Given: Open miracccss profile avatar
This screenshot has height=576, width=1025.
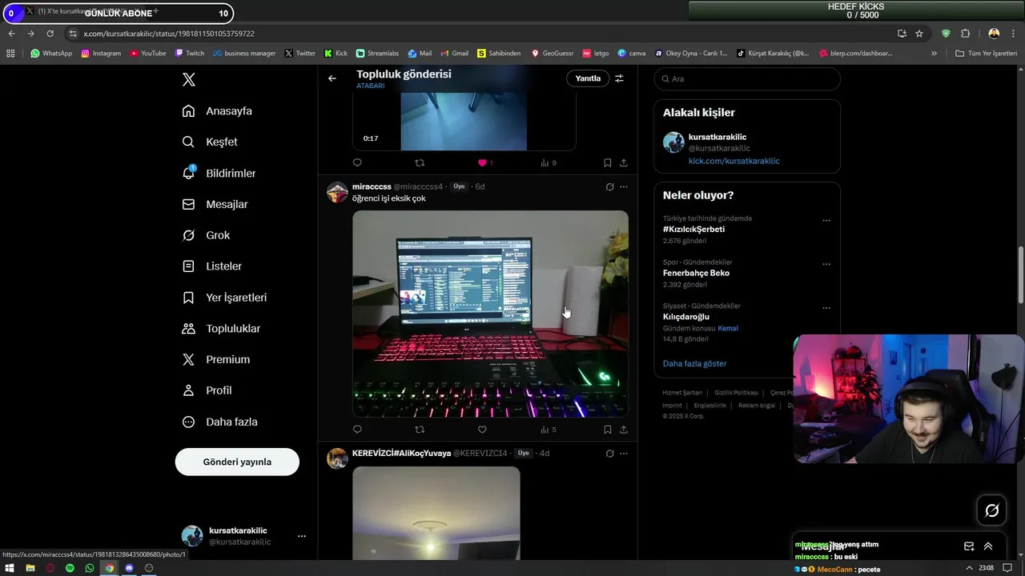Looking at the screenshot, I should click(x=337, y=192).
